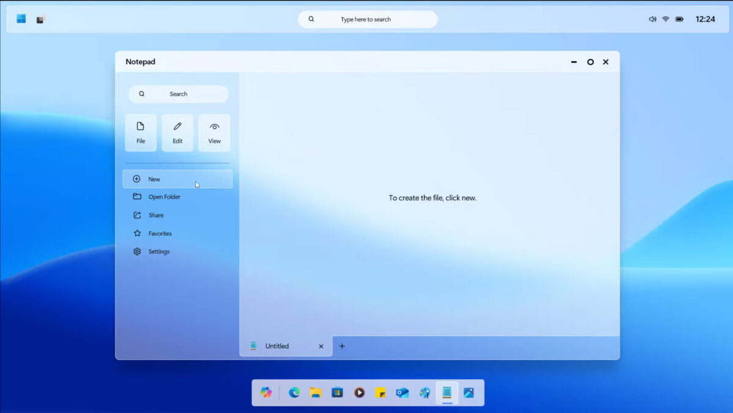Select the Share icon in sidebar
The image size is (733, 413).
coord(156,214)
